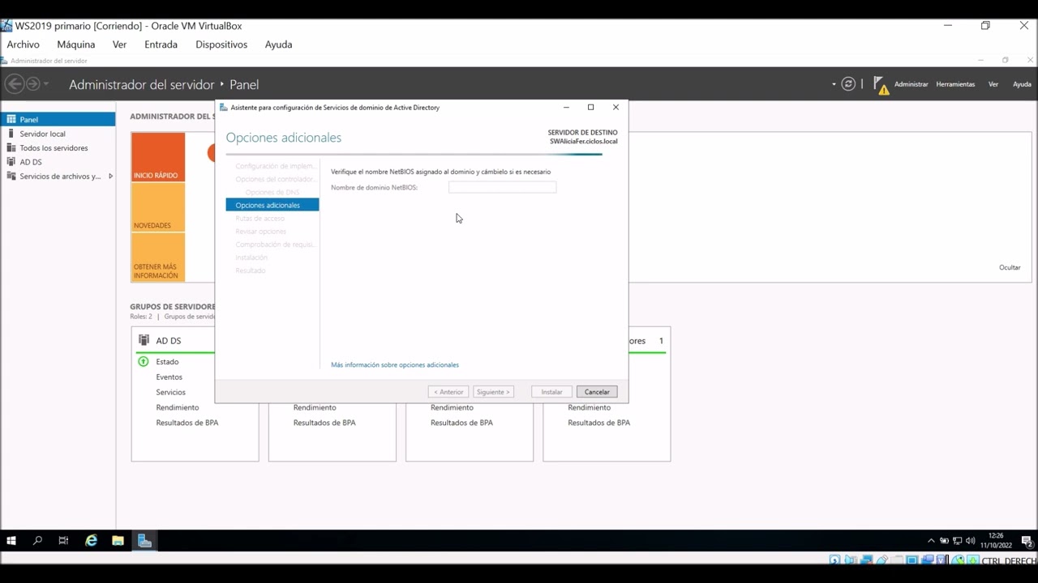This screenshot has height=583, width=1038.
Task: Click the AD DS wizard title icon
Action: click(224, 107)
